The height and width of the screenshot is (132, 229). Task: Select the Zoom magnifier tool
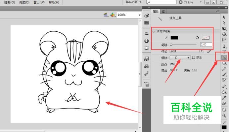tap(224, 115)
